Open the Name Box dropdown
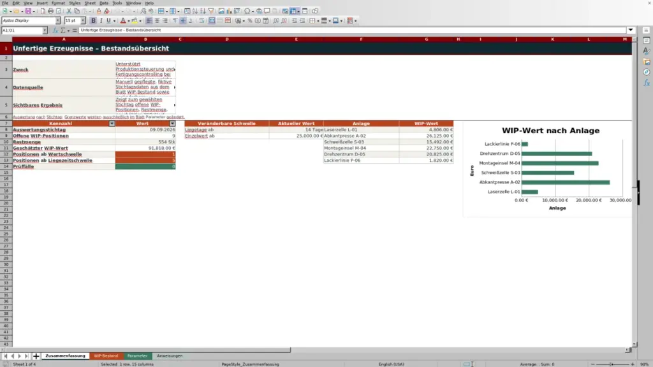The width and height of the screenshot is (653, 367). pos(45,31)
